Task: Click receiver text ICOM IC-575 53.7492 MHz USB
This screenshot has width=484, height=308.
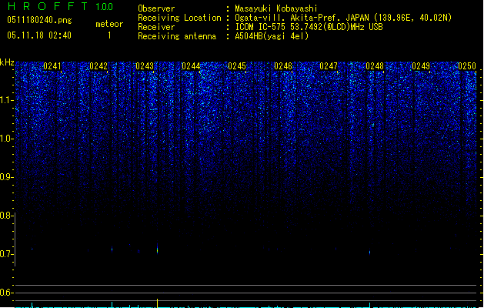Action: pyautogui.click(x=309, y=27)
